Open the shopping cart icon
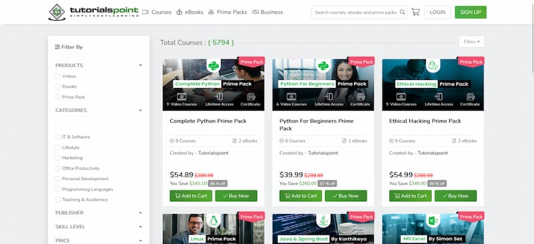The height and width of the screenshot is (244, 534). tap(415, 12)
